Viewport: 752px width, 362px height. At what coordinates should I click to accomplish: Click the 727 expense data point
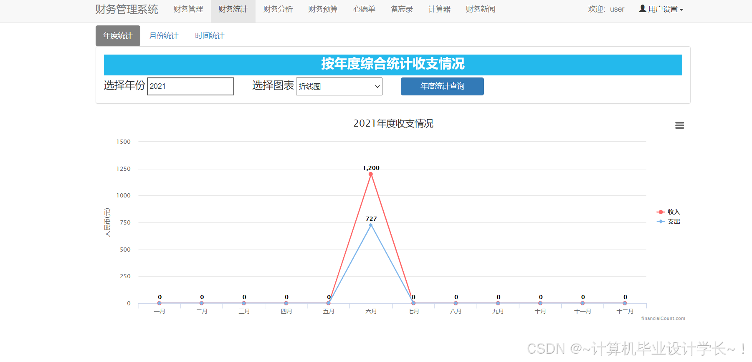[x=371, y=225]
